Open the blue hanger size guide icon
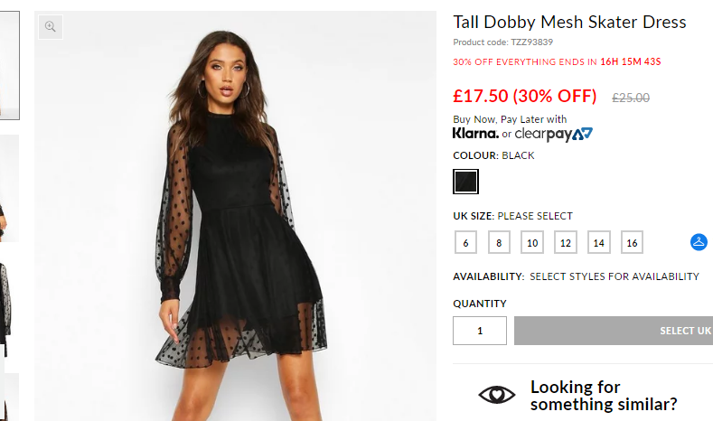This screenshot has width=713, height=421. [x=699, y=242]
